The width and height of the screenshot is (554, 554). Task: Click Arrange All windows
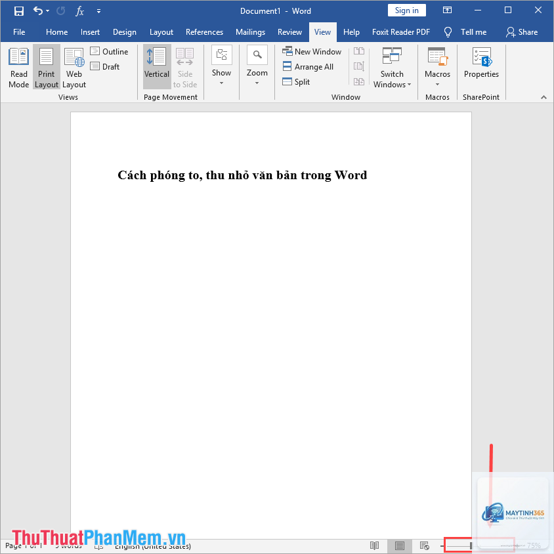[308, 66]
